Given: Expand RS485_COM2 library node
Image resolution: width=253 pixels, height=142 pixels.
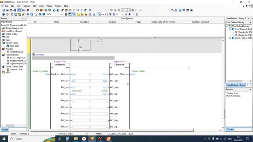Looking at the screenshot, I should click(x=230, y=38).
